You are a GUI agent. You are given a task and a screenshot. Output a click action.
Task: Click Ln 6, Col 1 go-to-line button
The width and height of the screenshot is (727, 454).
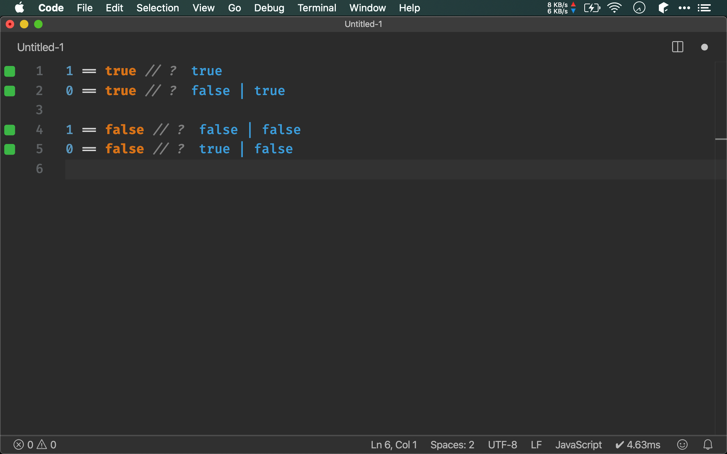[x=394, y=444]
